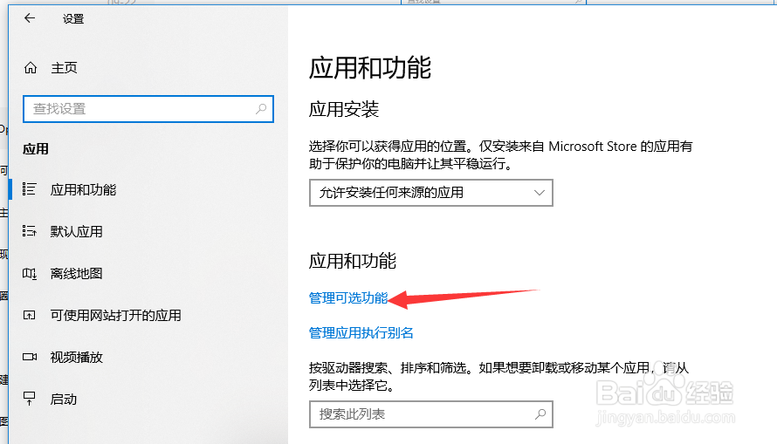Image resolution: width=777 pixels, height=444 pixels.
Task: Open 默认应用 settings page
Action: coord(76,232)
